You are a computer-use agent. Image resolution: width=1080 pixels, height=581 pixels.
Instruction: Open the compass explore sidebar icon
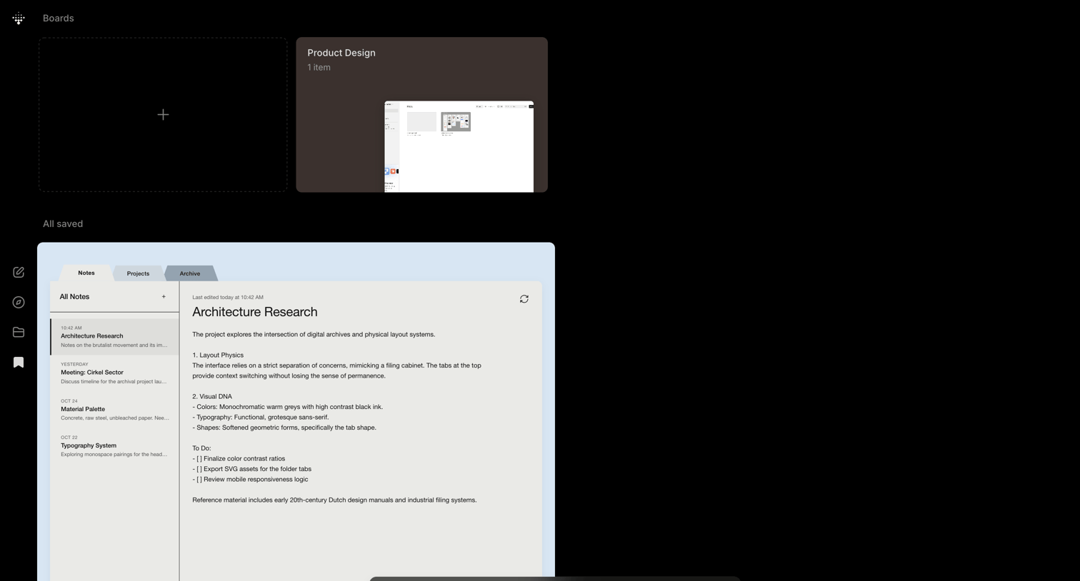click(x=19, y=303)
